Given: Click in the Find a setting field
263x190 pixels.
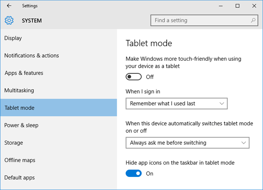Looking at the screenshot, I should pyautogui.click(x=204, y=21).
